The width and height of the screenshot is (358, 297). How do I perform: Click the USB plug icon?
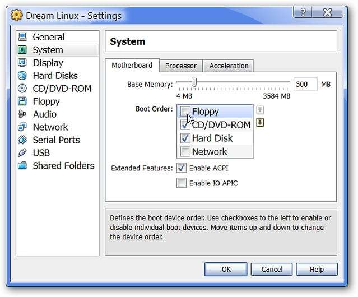click(x=22, y=152)
